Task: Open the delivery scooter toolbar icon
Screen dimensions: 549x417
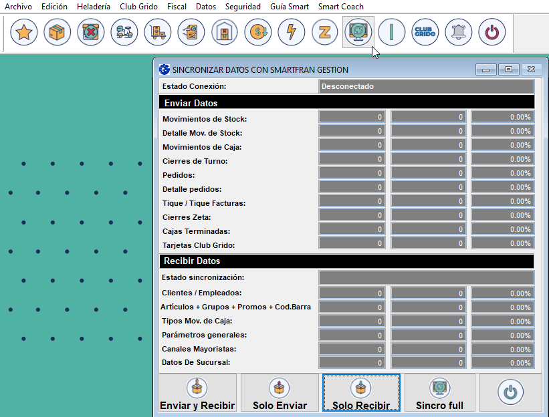Action: [x=124, y=32]
